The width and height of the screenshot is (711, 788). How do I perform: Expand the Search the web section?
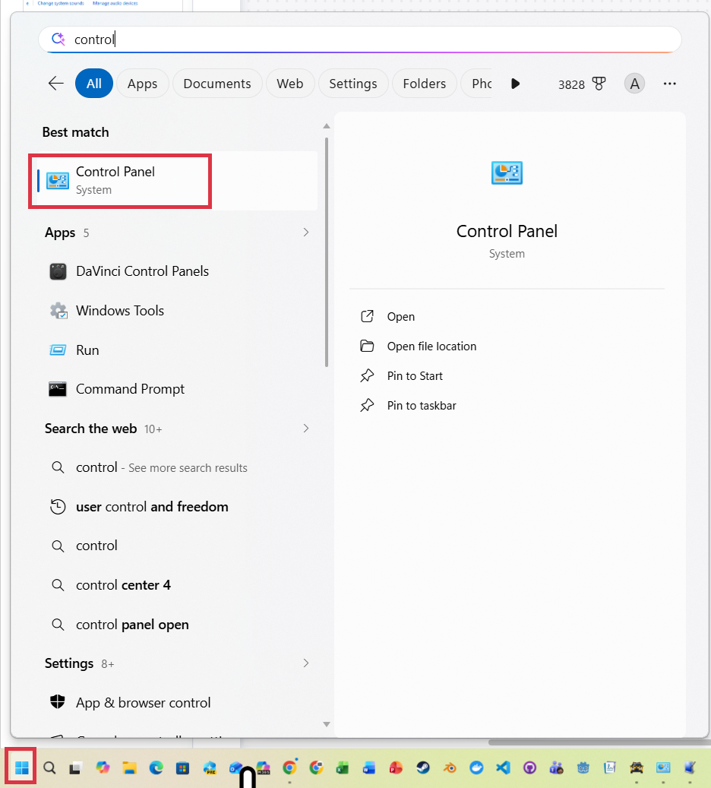(306, 429)
